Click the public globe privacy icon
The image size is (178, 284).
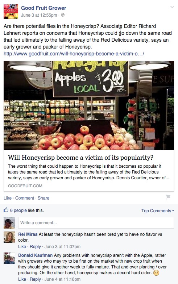63,15
